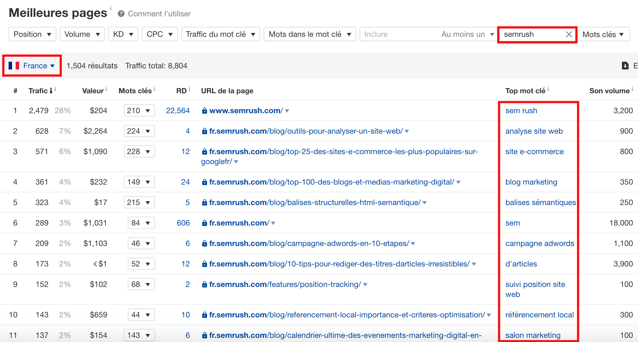The width and height of the screenshot is (638, 342).
Task: Open the France country selector
Action: point(32,66)
